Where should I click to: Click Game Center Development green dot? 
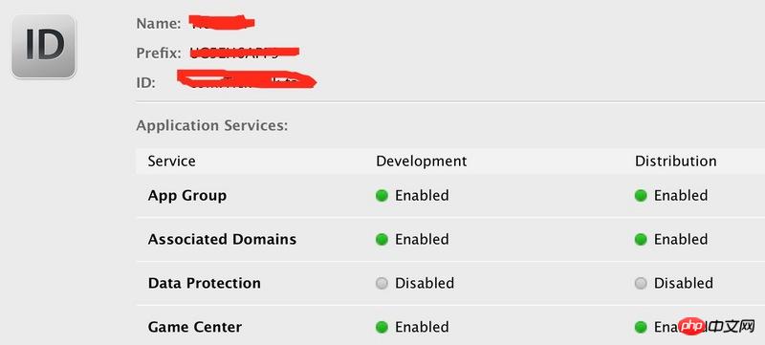pos(382,327)
